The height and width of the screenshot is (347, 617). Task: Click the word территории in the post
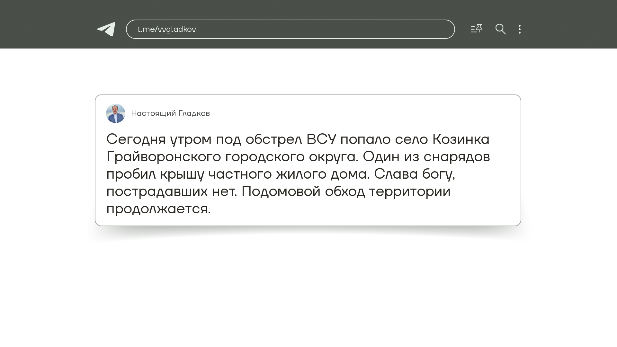(409, 191)
